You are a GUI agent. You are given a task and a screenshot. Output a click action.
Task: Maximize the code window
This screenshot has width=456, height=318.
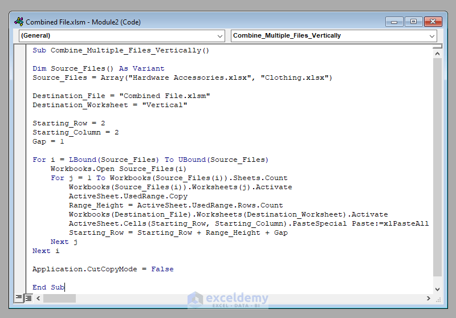click(413, 22)
